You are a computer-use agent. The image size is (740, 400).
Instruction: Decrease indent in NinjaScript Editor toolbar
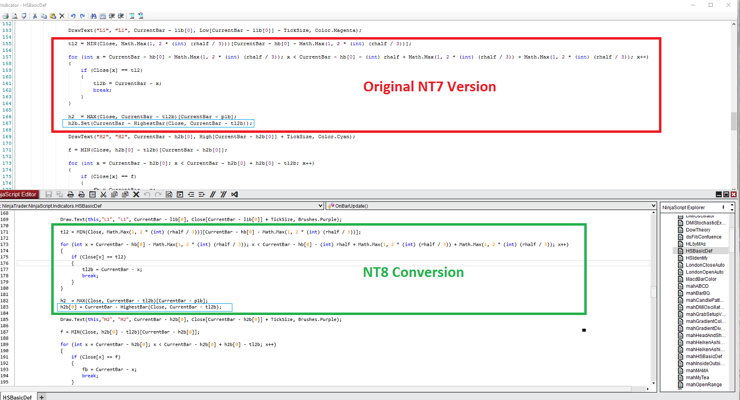191,194
